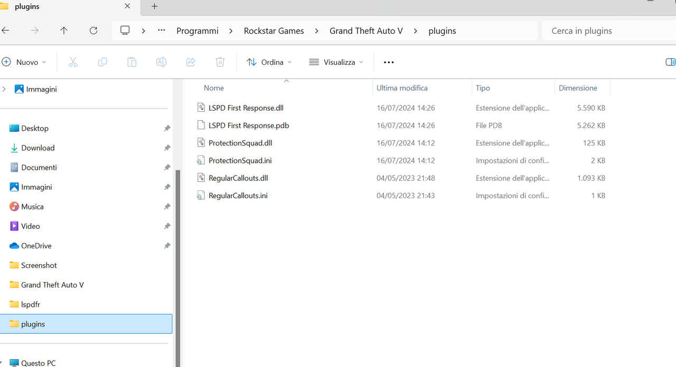Open Video in the sidebar
Viewport: 676px width, 367px height.
tap(31, 226)
